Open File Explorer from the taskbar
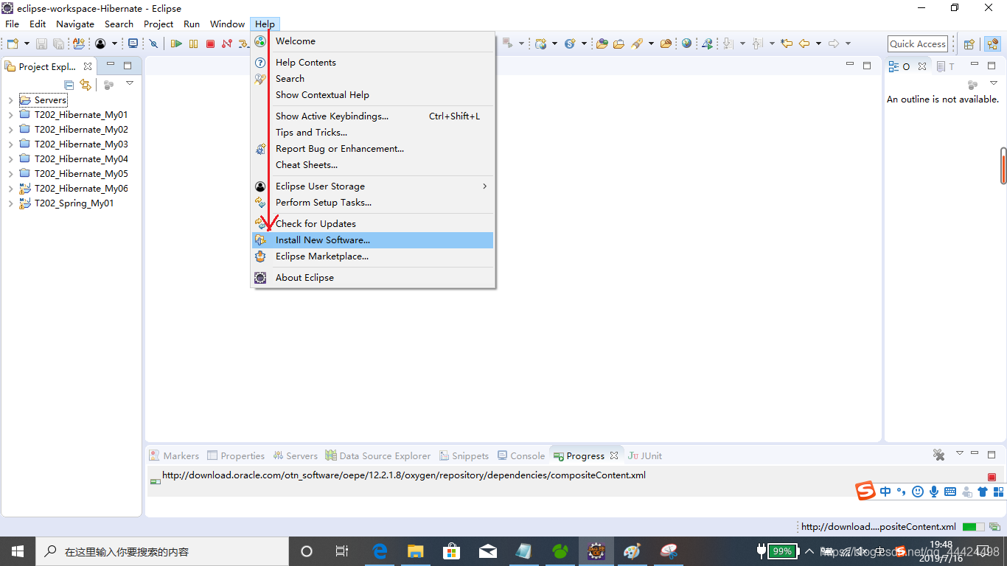Image resolution: width=1007 pixels, height=566 pixels. click(416, 551)
